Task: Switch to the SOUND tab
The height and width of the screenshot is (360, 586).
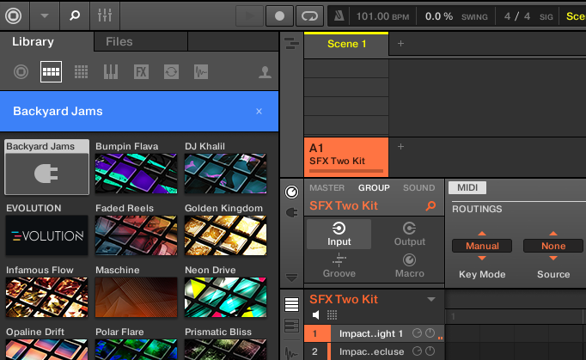Action: pyautogui.click(x=418, y=187)
